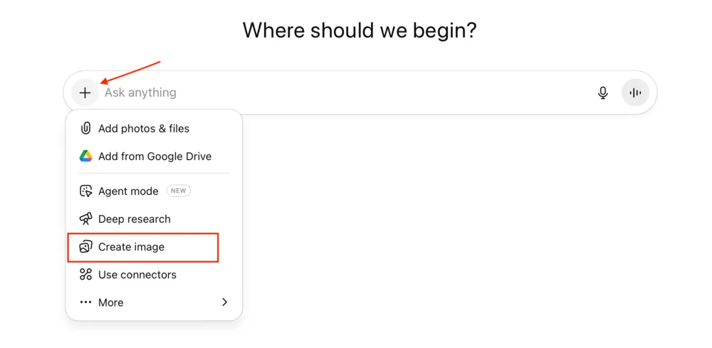Start voice mode with the waveform icon
Image resolution: width=712 pixels, height=348 pixels.
pos(635,93)
